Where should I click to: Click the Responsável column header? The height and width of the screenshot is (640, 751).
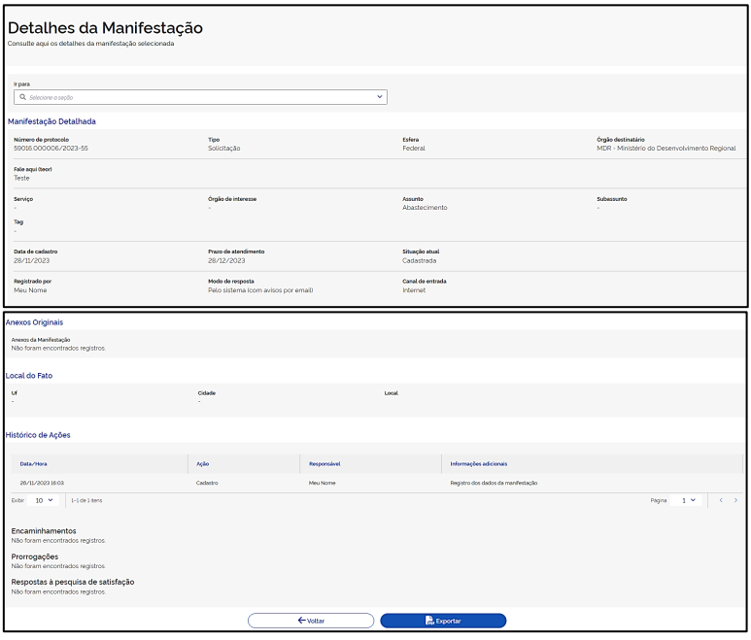point(324,463)
